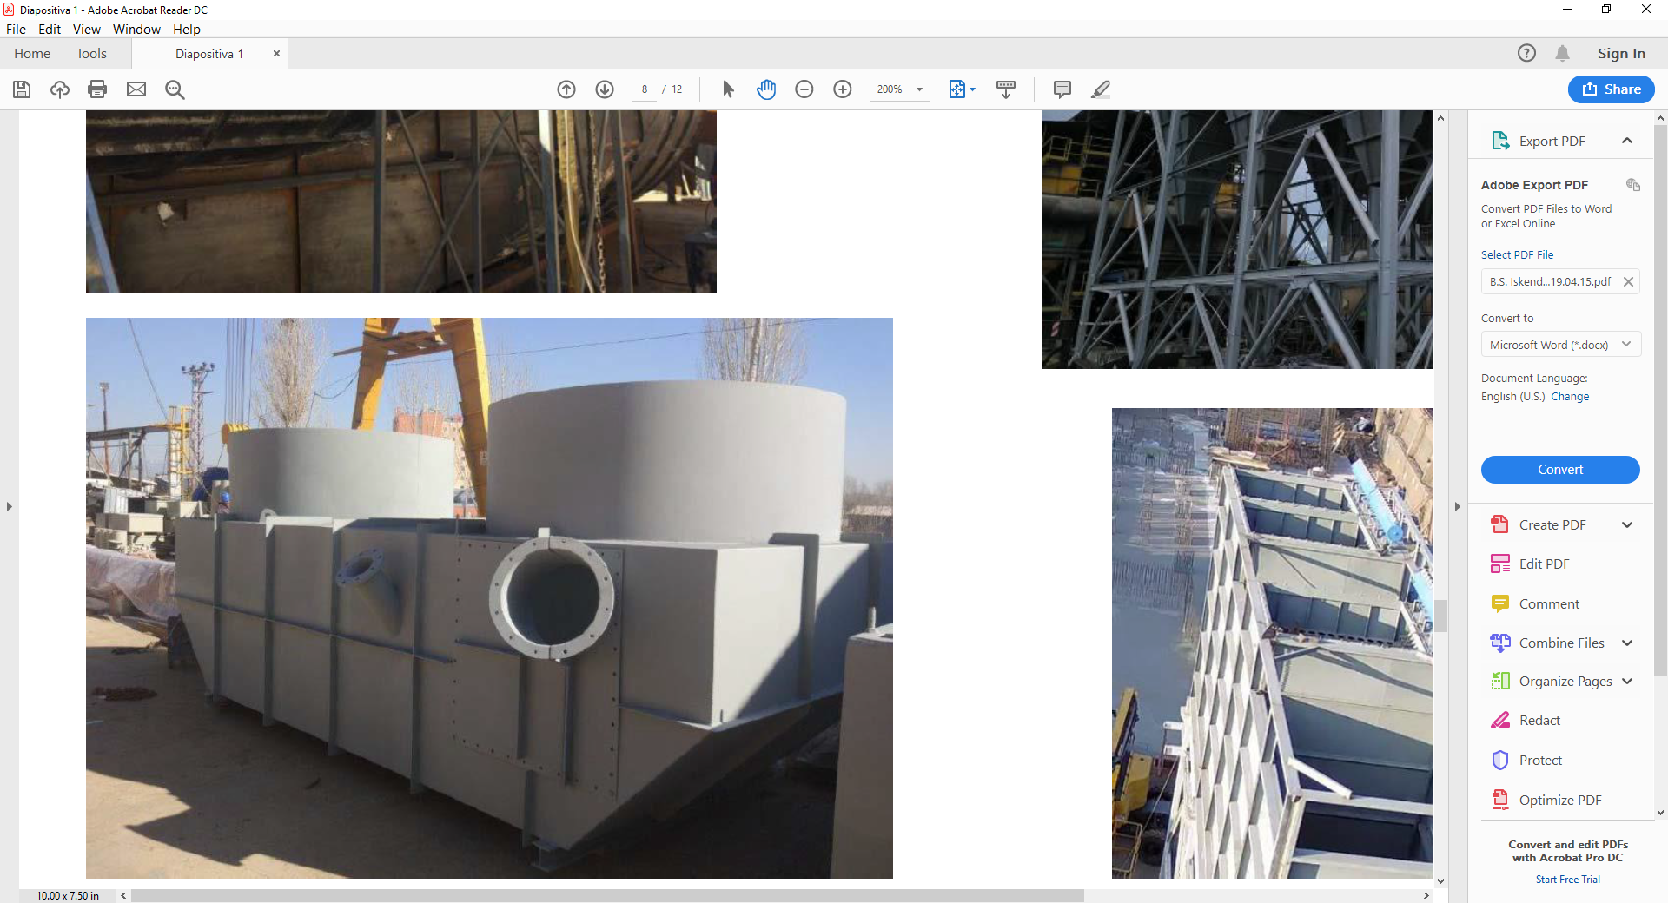Click the scrolling mode toolbar icon
This screenshot has width=1668, height=903.
pyautogui.click(x=1006, y=89)
